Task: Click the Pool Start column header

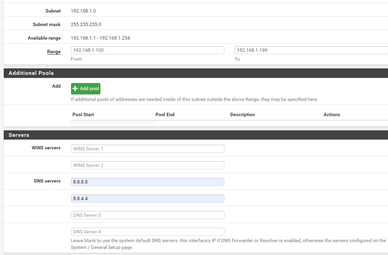Action: [x=83, y=114]
